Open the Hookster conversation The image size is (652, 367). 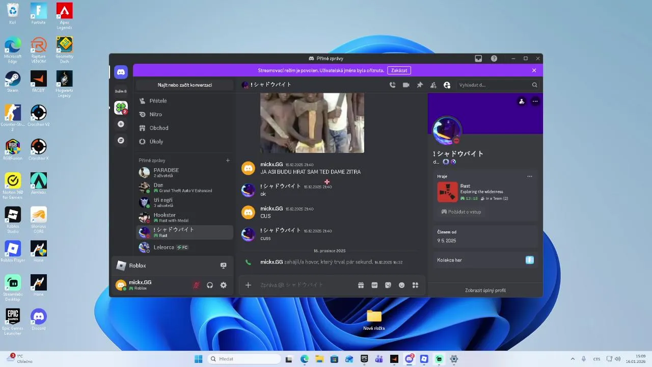tap(184, 218)
